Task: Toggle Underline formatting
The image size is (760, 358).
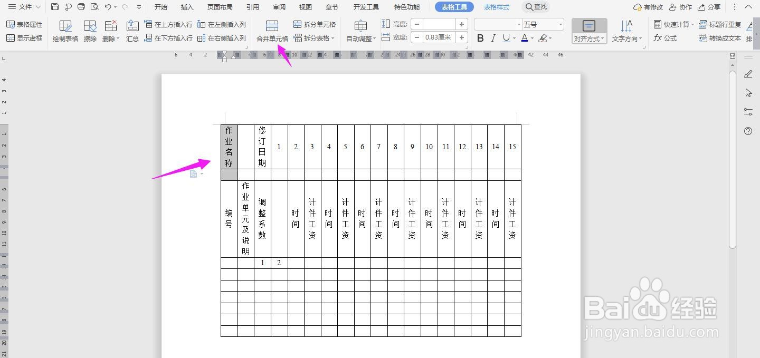Action: click(x=506, y=38)
